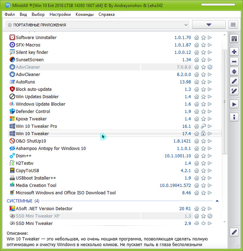This screenshot has width=243, height=251.
Task: Click the minus icon to remove item
Action: point(234,62)
